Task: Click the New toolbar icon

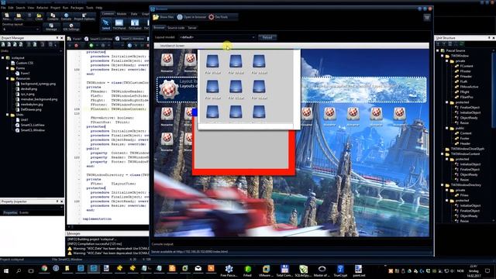Action: (x=7, y=16)
